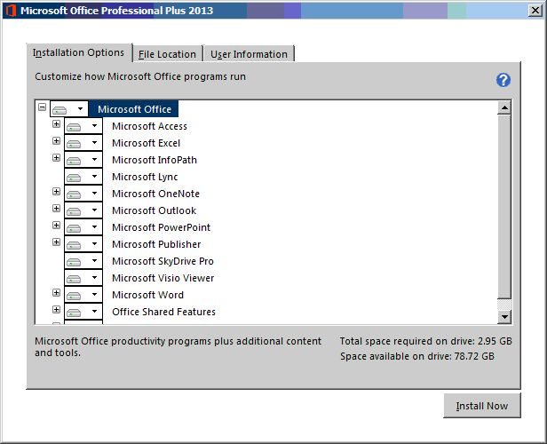
Task: Select the Microsoft Publisher tree label
Action: click(156, 244)
